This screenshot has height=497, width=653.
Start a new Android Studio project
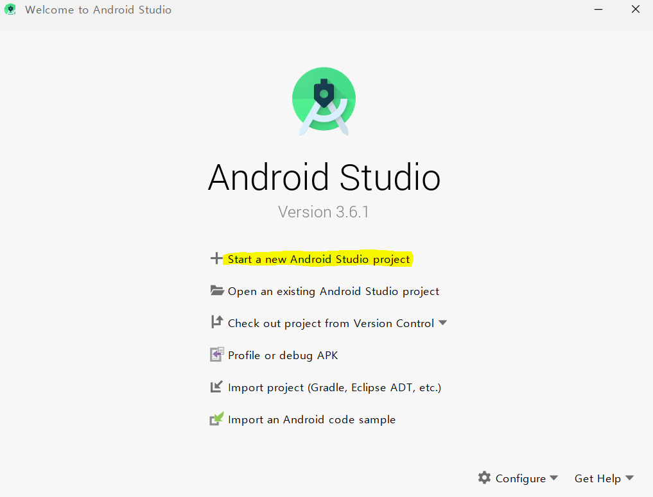(x=318, y=259)
